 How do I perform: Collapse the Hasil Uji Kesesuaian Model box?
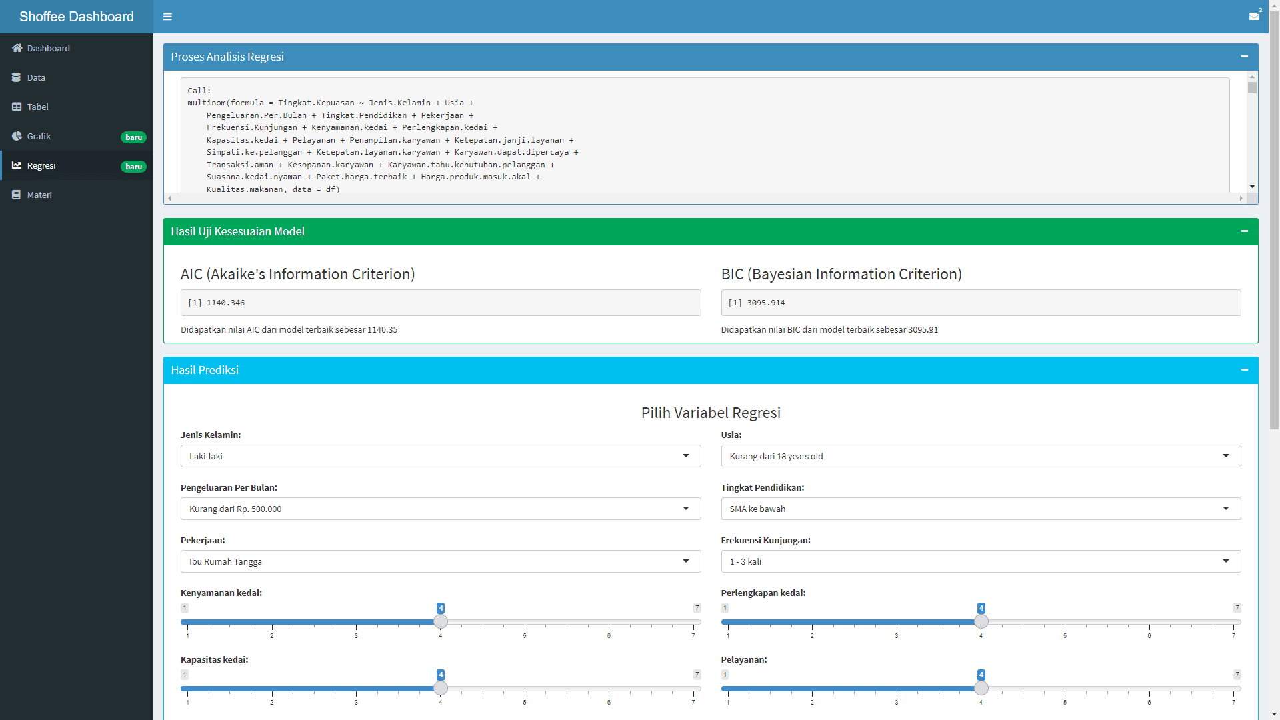click(x=1244, y=231)
